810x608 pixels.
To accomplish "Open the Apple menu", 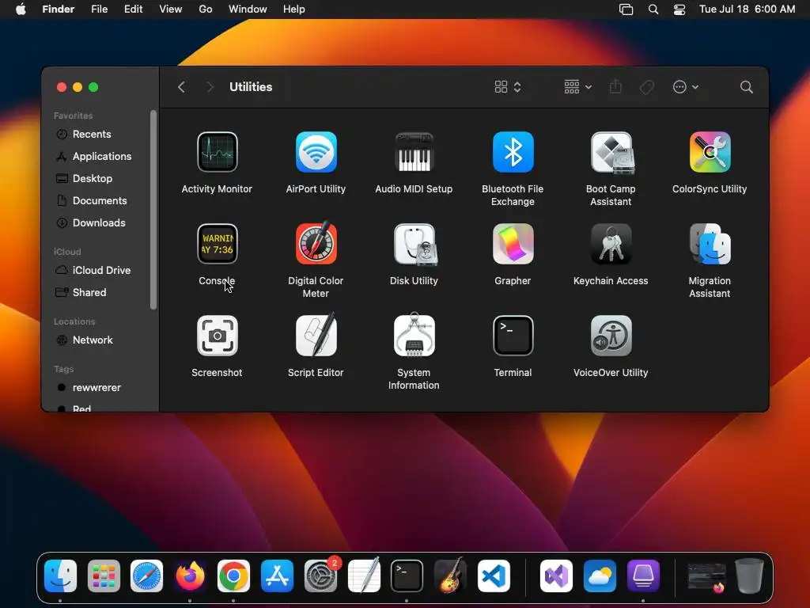I will (21, 9).
